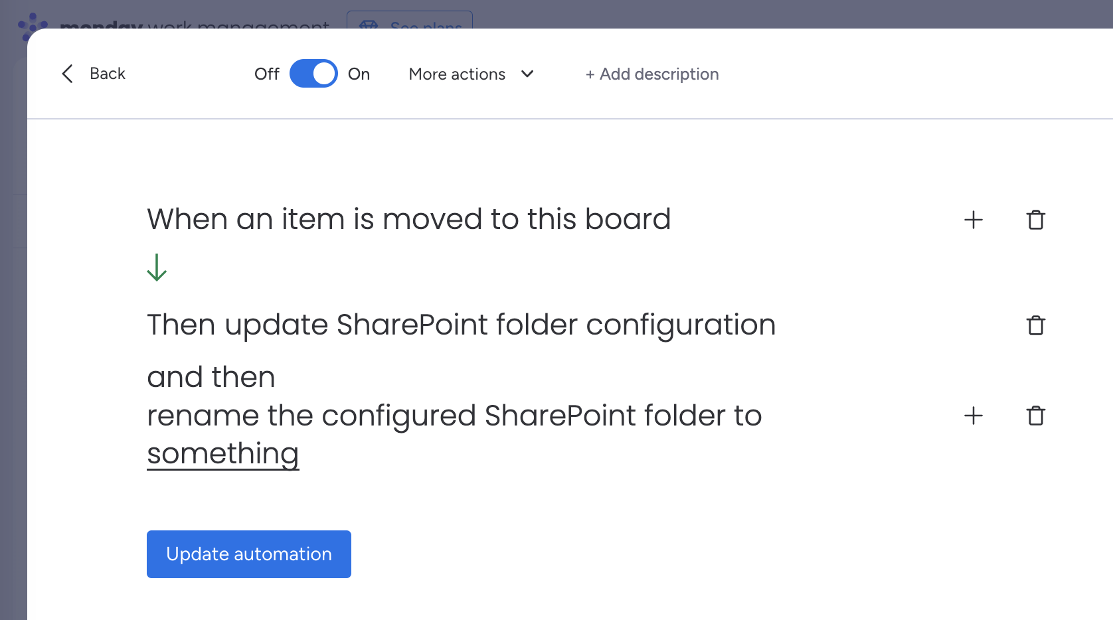
Task: Click the green down arrow below the trigger
Action: click(157, 268)
